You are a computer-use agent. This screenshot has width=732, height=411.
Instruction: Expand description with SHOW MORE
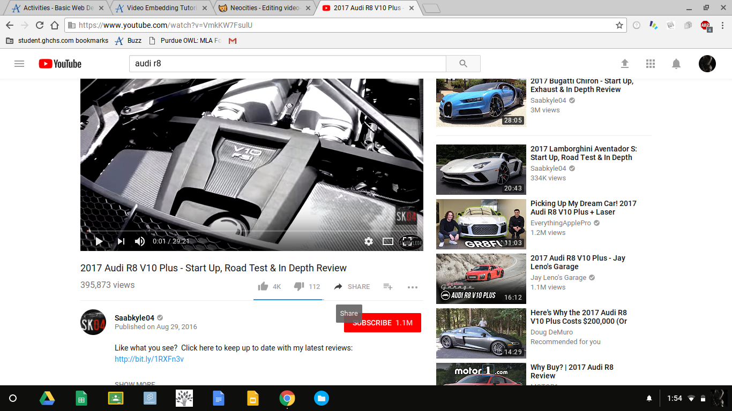pyautogui.click(x=135, y=383)
